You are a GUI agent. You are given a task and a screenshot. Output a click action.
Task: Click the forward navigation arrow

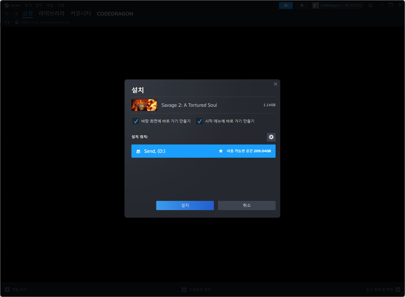coord(16,14)
